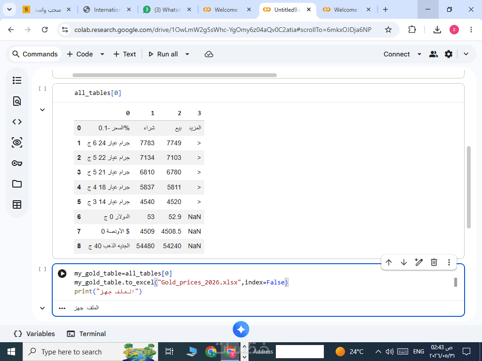Click cell value 7783 in table
Image resolution: width=482 pixels, height=361 pixels.
point(147,143)
